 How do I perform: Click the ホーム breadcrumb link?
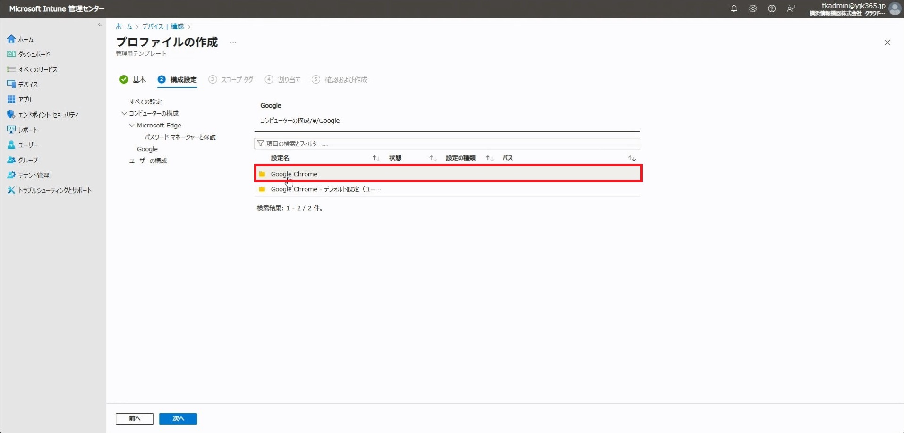124,26
